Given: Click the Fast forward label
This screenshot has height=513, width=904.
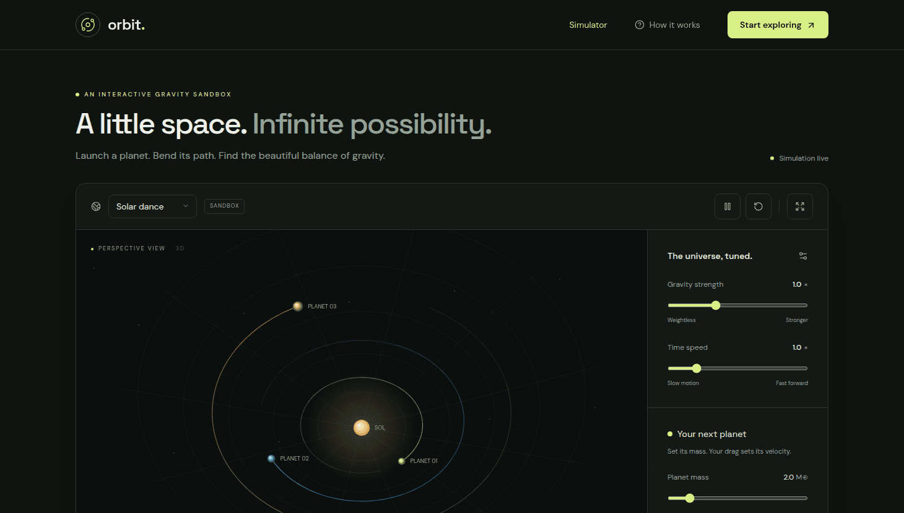Looking at the screenshot, I should pyautogui.click(x=792, y=383).
